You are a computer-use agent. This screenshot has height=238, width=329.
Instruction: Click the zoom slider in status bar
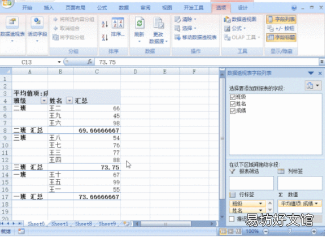coord(290,231)
